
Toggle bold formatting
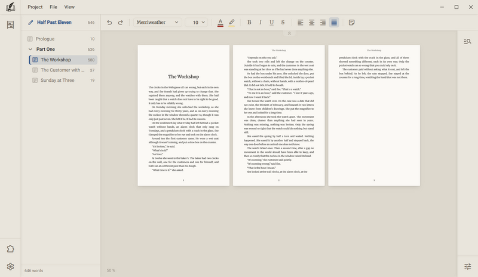point(249,22)
